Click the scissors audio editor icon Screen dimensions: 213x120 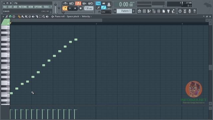coord(185,11)
